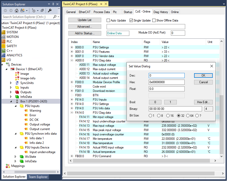Expand the 8000:0 PSU Settings entry
Viewport: 227px width, 181px height.
coord(72,47)
